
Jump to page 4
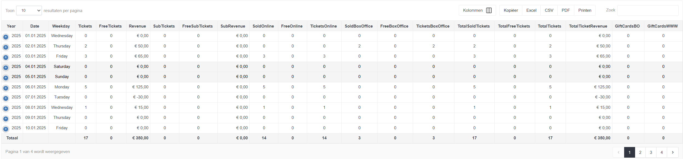coord(662,152)
